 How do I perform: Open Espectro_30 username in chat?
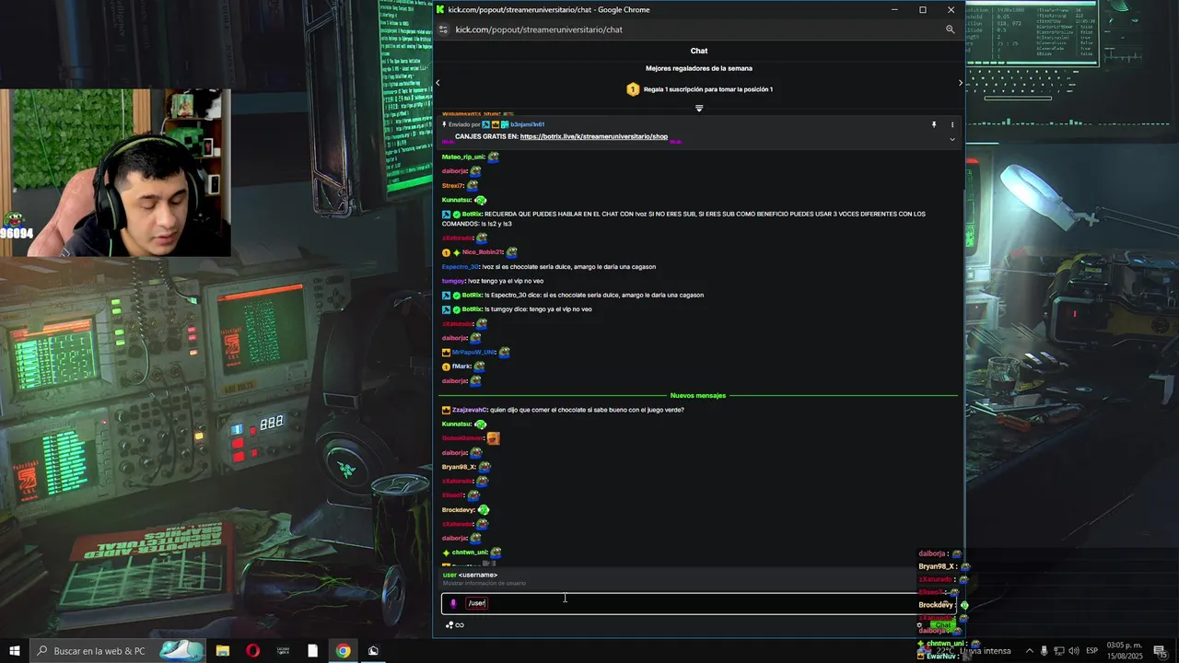point(461,267)
